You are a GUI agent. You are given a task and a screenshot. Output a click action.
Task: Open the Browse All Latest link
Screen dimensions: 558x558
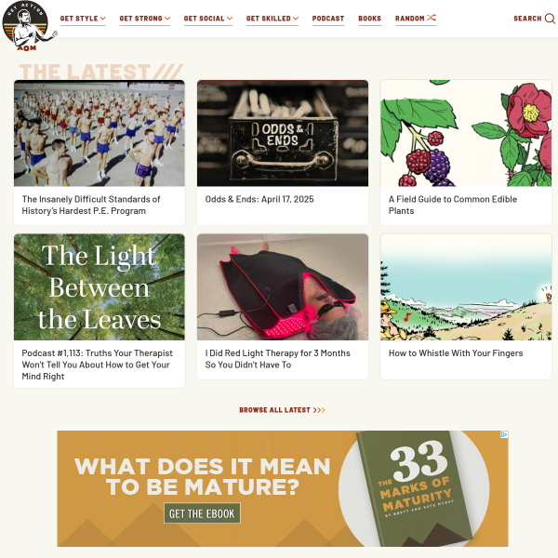pos(274,410)
